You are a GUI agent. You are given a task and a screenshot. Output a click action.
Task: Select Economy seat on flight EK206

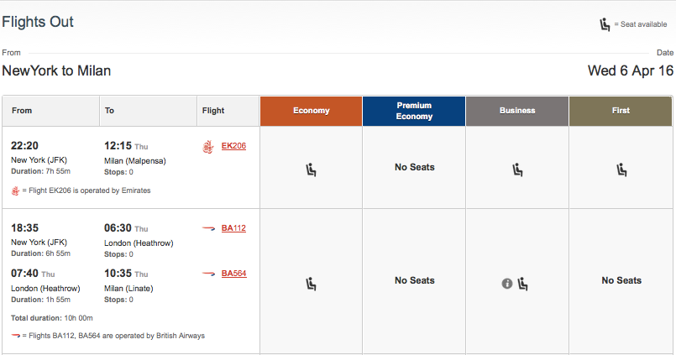click(312, 170)
